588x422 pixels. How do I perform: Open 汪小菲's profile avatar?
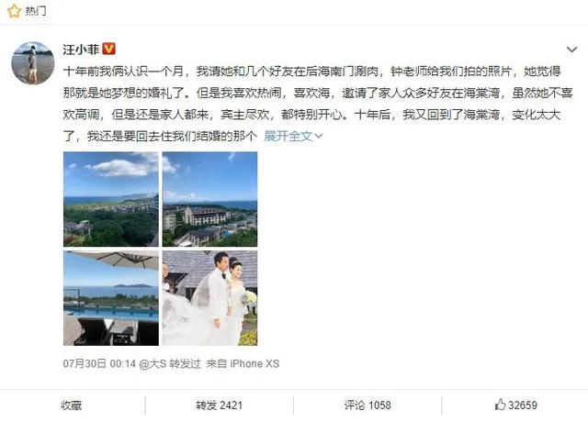click(x=33, y=63)
